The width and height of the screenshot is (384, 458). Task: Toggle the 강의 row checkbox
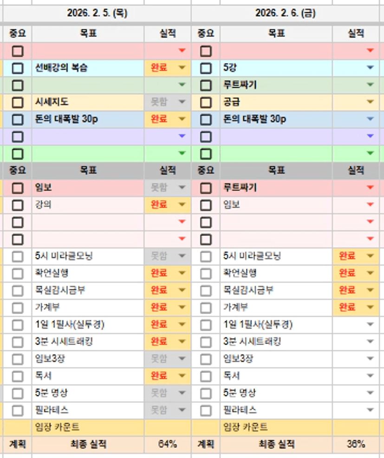[18, 205]
